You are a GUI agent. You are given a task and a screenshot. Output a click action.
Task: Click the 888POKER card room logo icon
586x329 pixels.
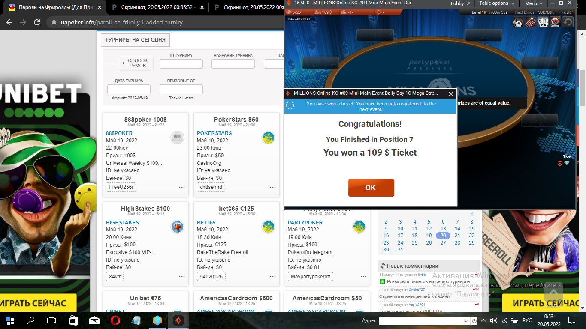177,138
